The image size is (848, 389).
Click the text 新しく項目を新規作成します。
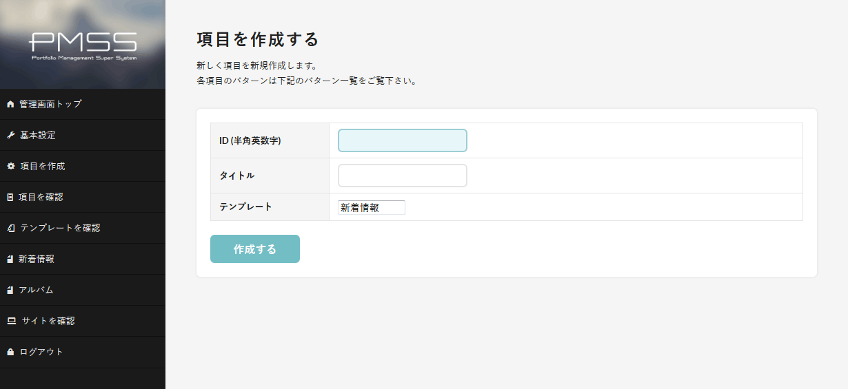pos(256,65)
